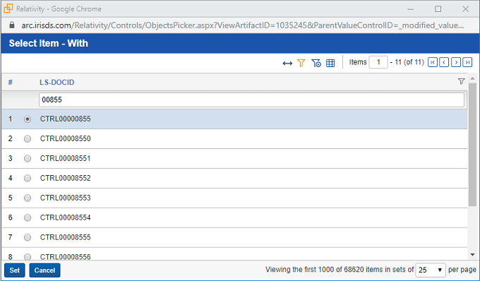Maximize the Relativity Chrome window
Image resolution: width=480 pixels, height=281 pixels.
438,9
